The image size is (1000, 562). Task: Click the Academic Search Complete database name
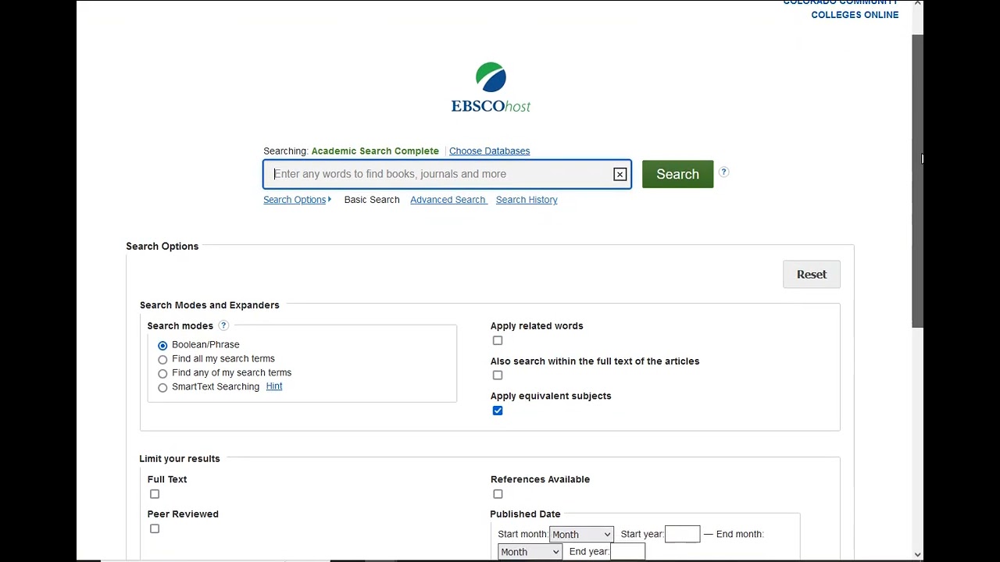(375, 151)
